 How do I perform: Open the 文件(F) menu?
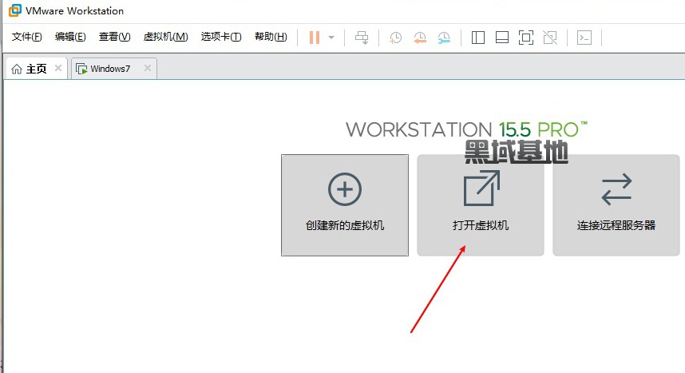coord(26,37)
